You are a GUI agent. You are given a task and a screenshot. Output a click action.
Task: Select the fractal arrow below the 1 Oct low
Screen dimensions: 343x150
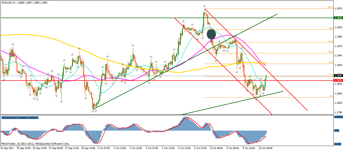93,111
